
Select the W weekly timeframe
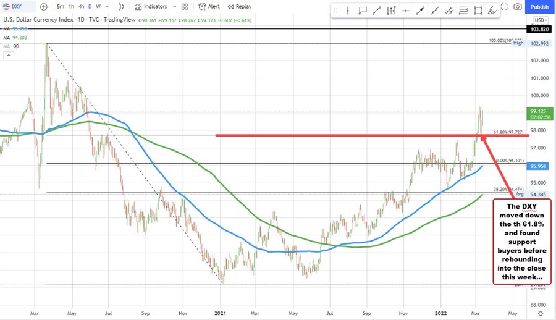pyautogui.click(x=98, y=6)
